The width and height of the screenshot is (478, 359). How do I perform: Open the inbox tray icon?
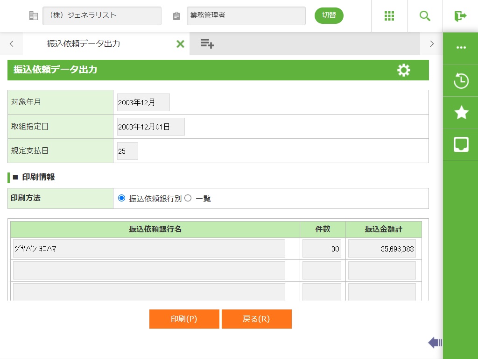461,144
